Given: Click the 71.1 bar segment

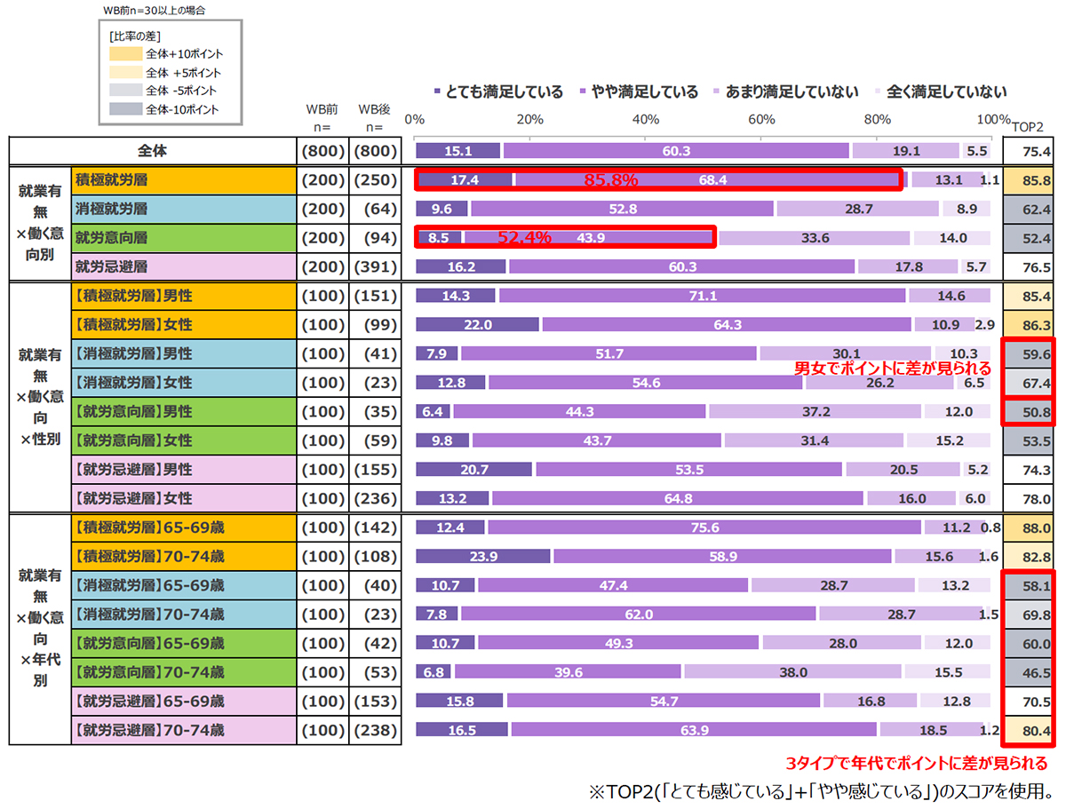Looking at the screenshot, I should click(x=702, y=296).
